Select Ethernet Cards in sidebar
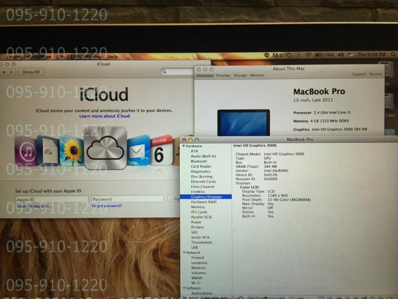Screen dimensions: 398x299 [203, 182]
